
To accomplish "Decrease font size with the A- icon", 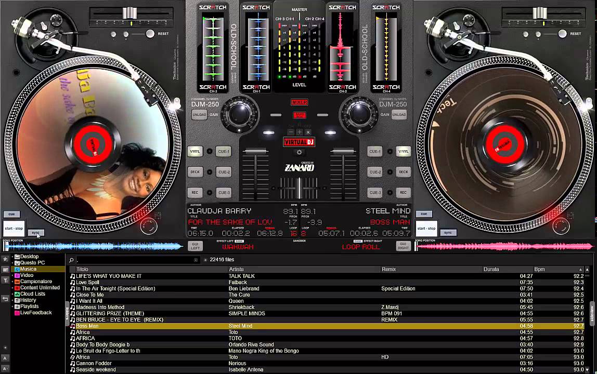I will (5, 368).
